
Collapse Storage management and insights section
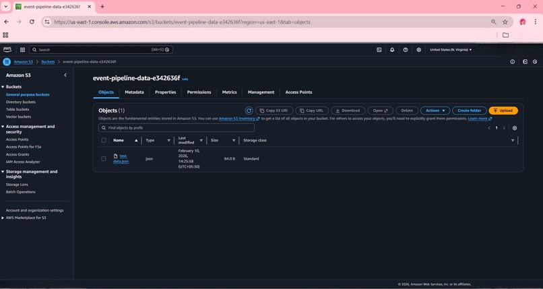click(x=3, y=172)
